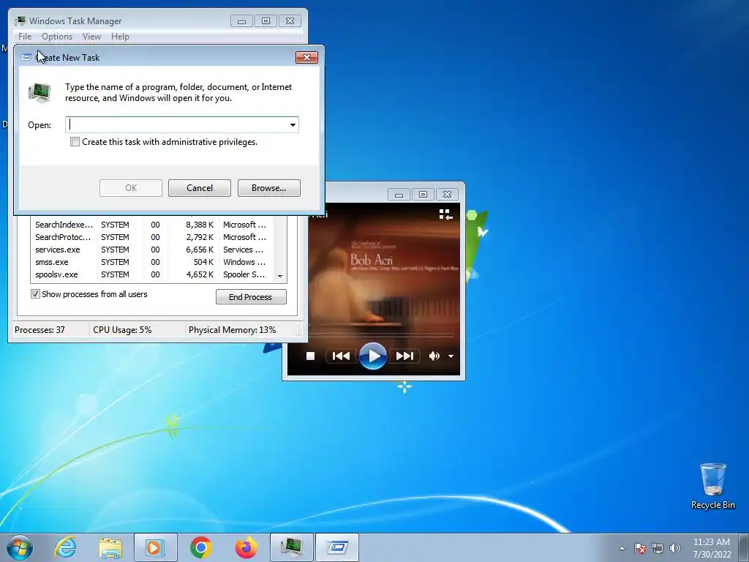749x562 pixels.
Task: Maximize the media player window
Action: [423, 194]
